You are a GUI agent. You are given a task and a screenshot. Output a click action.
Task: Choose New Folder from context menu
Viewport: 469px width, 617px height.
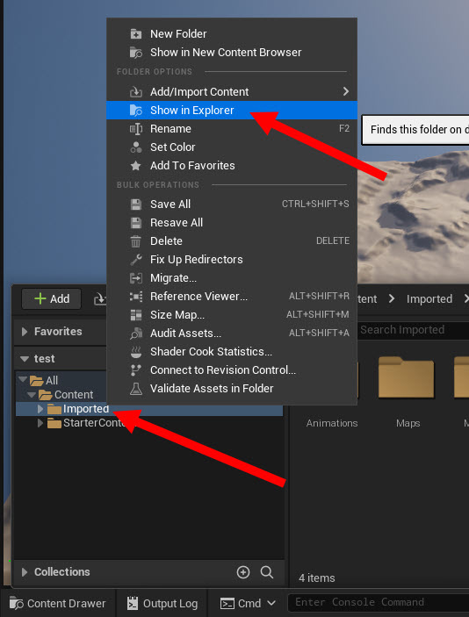[x=232, y=34]
